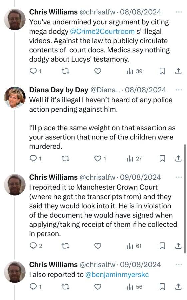Image resolution: width=187 pixels, height=300 pixels.
Task: Bookmark Diana Day by Day's tweet
Action: tap(162, 159)
